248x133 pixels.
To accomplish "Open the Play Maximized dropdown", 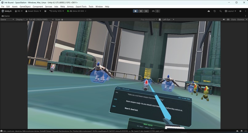I will tap(149, 19).
